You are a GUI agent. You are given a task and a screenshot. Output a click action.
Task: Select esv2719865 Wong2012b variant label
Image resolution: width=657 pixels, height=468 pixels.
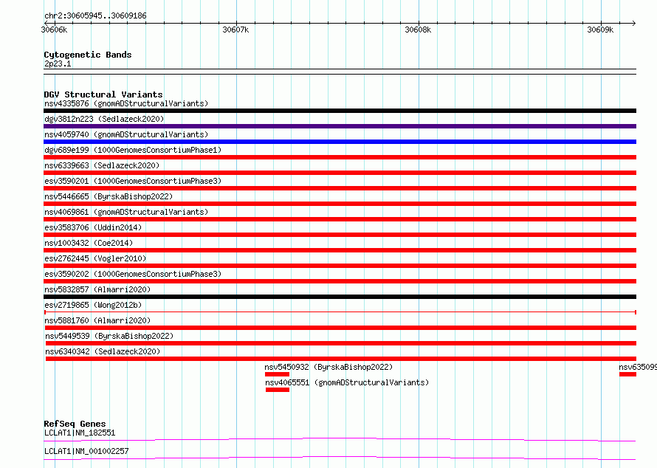click(x=93, y=305)
